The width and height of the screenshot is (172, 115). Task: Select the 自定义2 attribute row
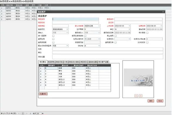click(x=75, y=82)
